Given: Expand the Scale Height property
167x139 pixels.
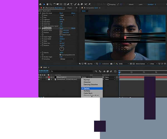Looking at the screenshot, I should pos(41,37).
